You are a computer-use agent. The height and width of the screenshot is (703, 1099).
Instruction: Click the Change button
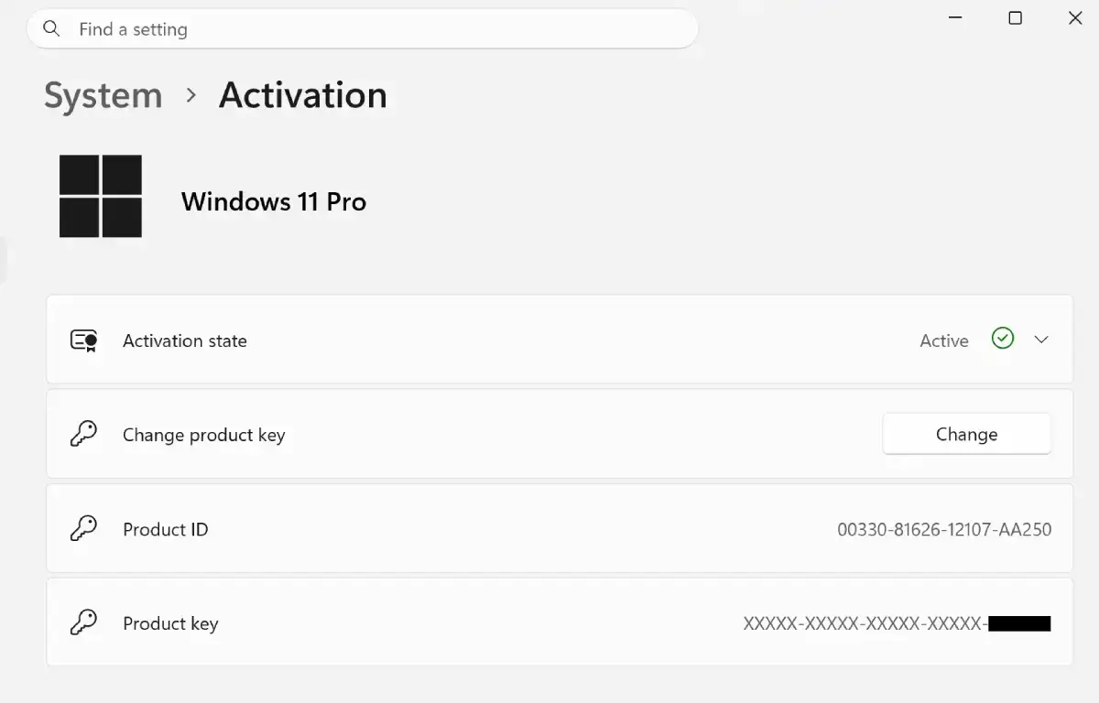tap(967, 434)
